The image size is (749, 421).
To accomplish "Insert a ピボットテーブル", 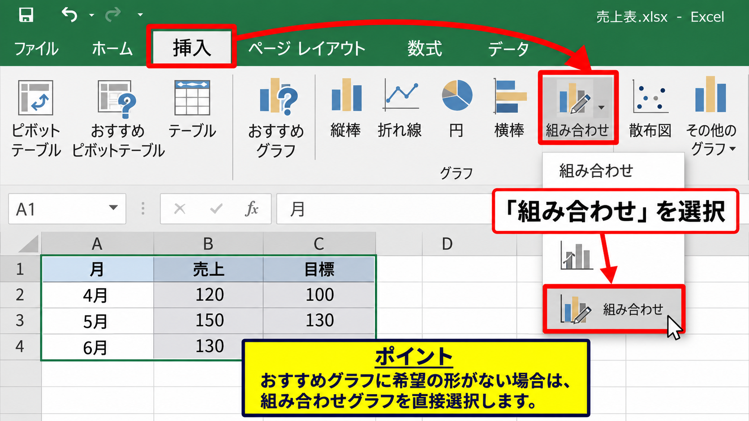I will 36,119.
